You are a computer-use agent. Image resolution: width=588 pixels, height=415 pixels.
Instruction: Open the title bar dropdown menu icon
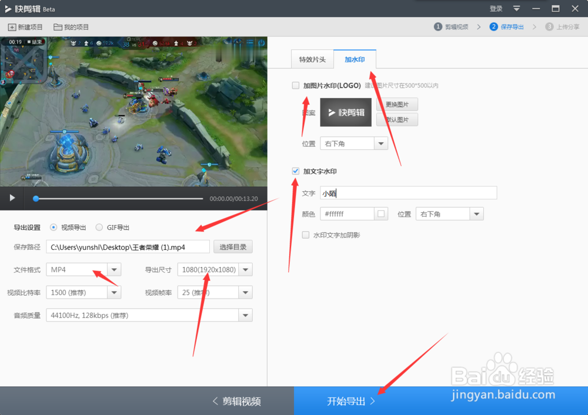[516, 9]
